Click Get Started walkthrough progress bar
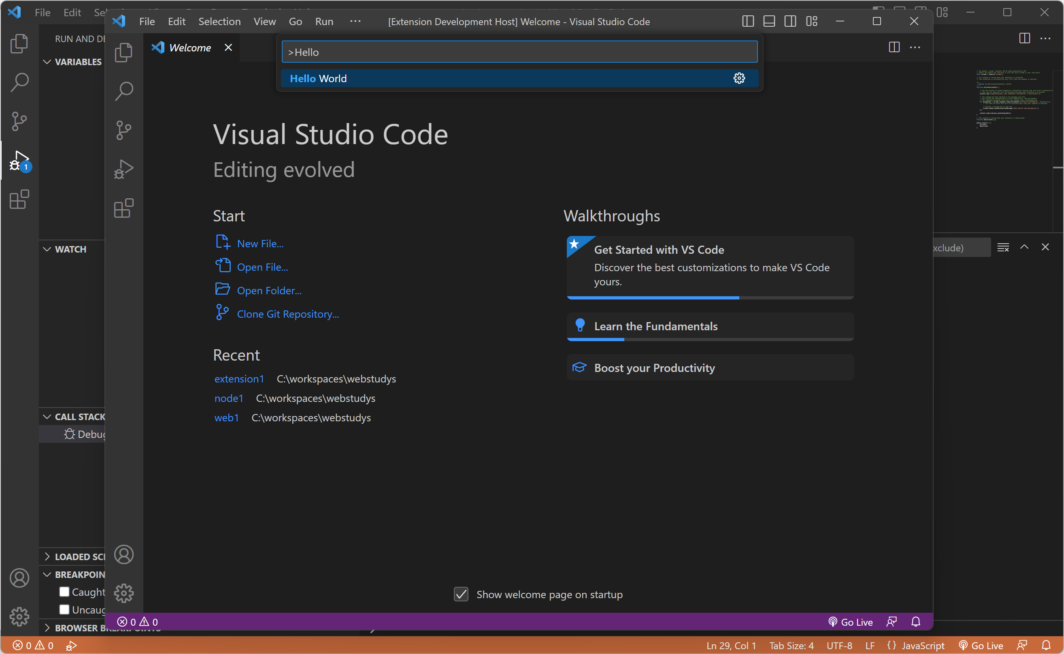The image size is (1064, 654). (x=710, y=297)
